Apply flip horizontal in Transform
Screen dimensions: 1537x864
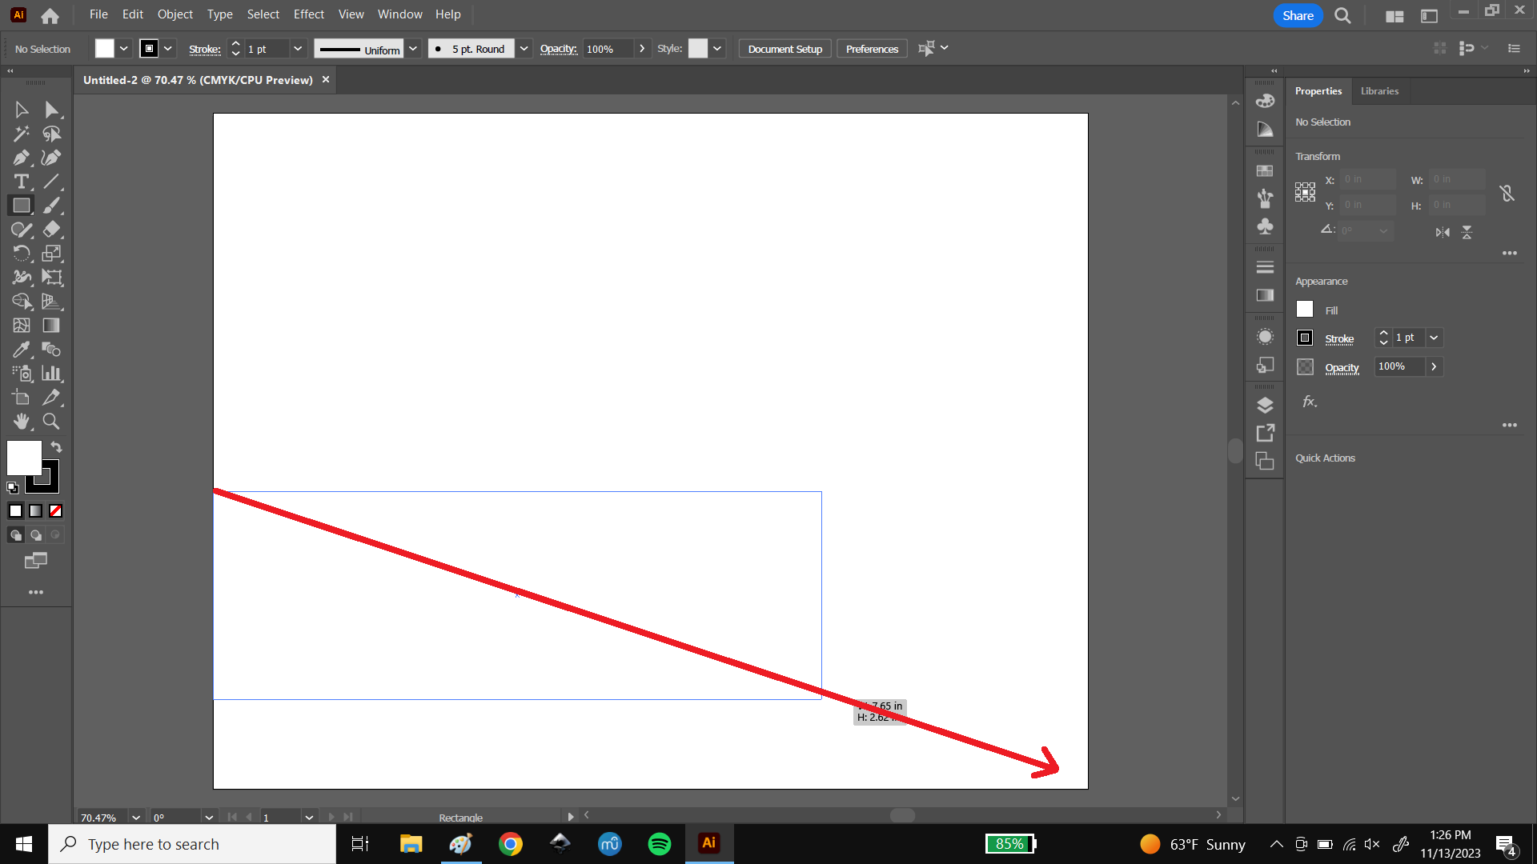[1443, 232]
